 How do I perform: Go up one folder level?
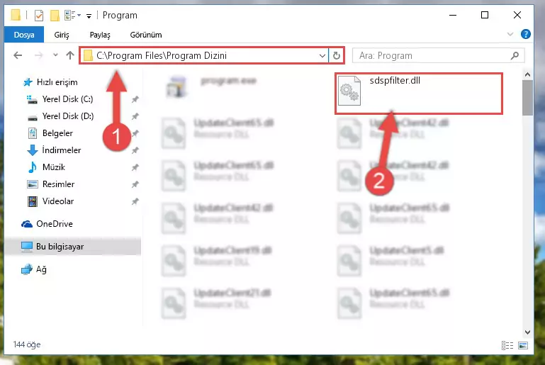tap(70, 55)
